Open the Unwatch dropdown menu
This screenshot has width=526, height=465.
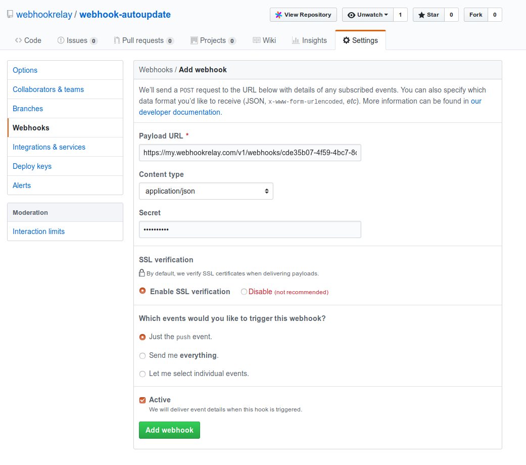368,15
